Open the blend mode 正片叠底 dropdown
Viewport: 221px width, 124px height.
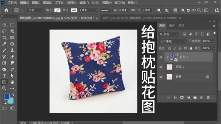tap(173, 41)
